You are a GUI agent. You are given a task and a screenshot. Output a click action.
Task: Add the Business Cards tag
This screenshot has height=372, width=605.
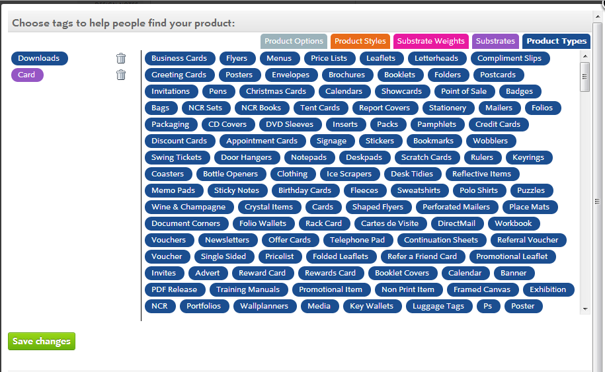pyautogui.click(x=179, y=58)
